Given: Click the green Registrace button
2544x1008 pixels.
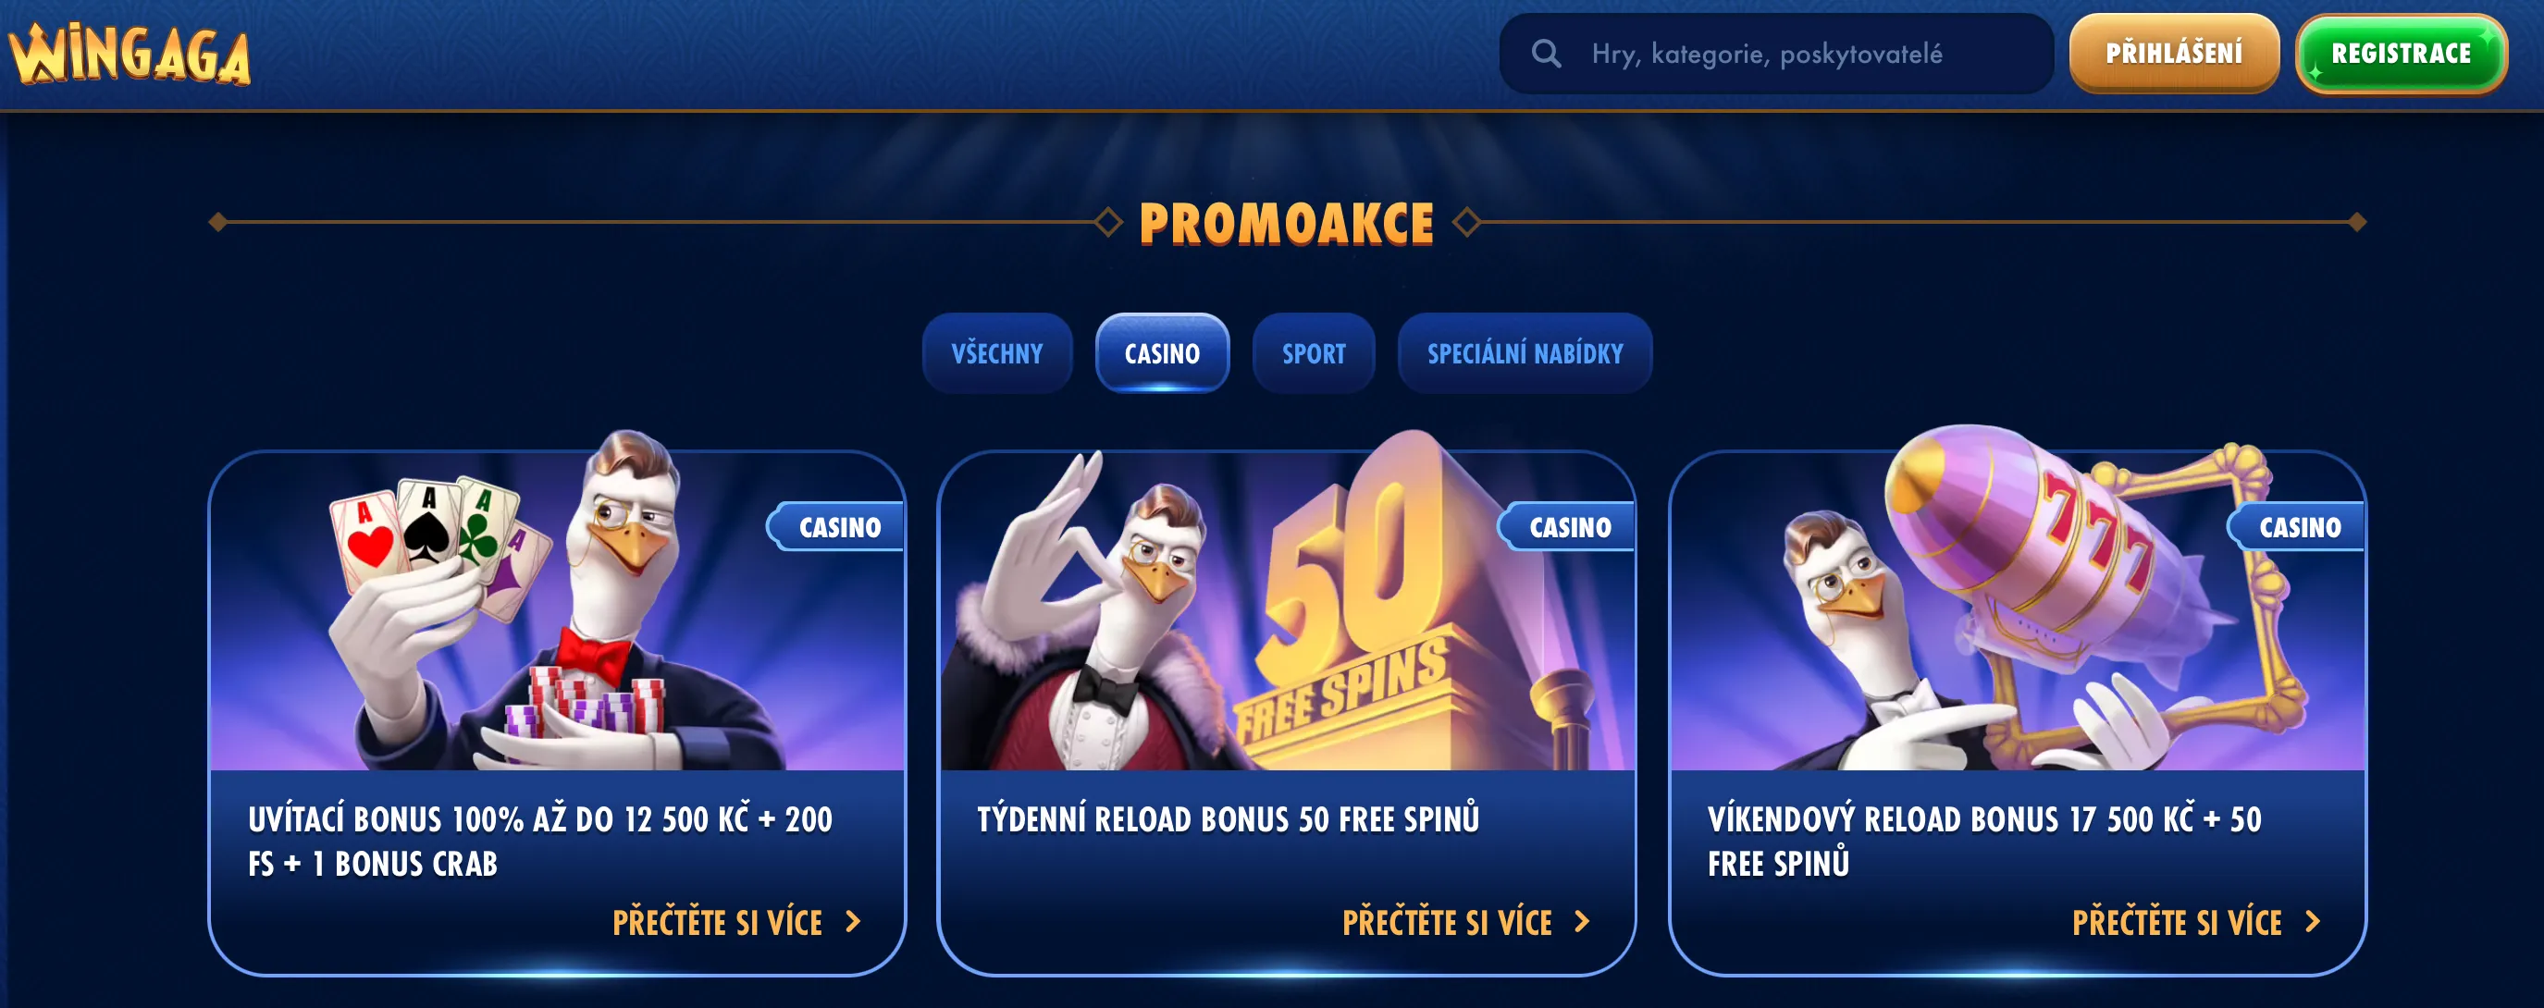Looking at the screenshot, I should [2401, 54].
